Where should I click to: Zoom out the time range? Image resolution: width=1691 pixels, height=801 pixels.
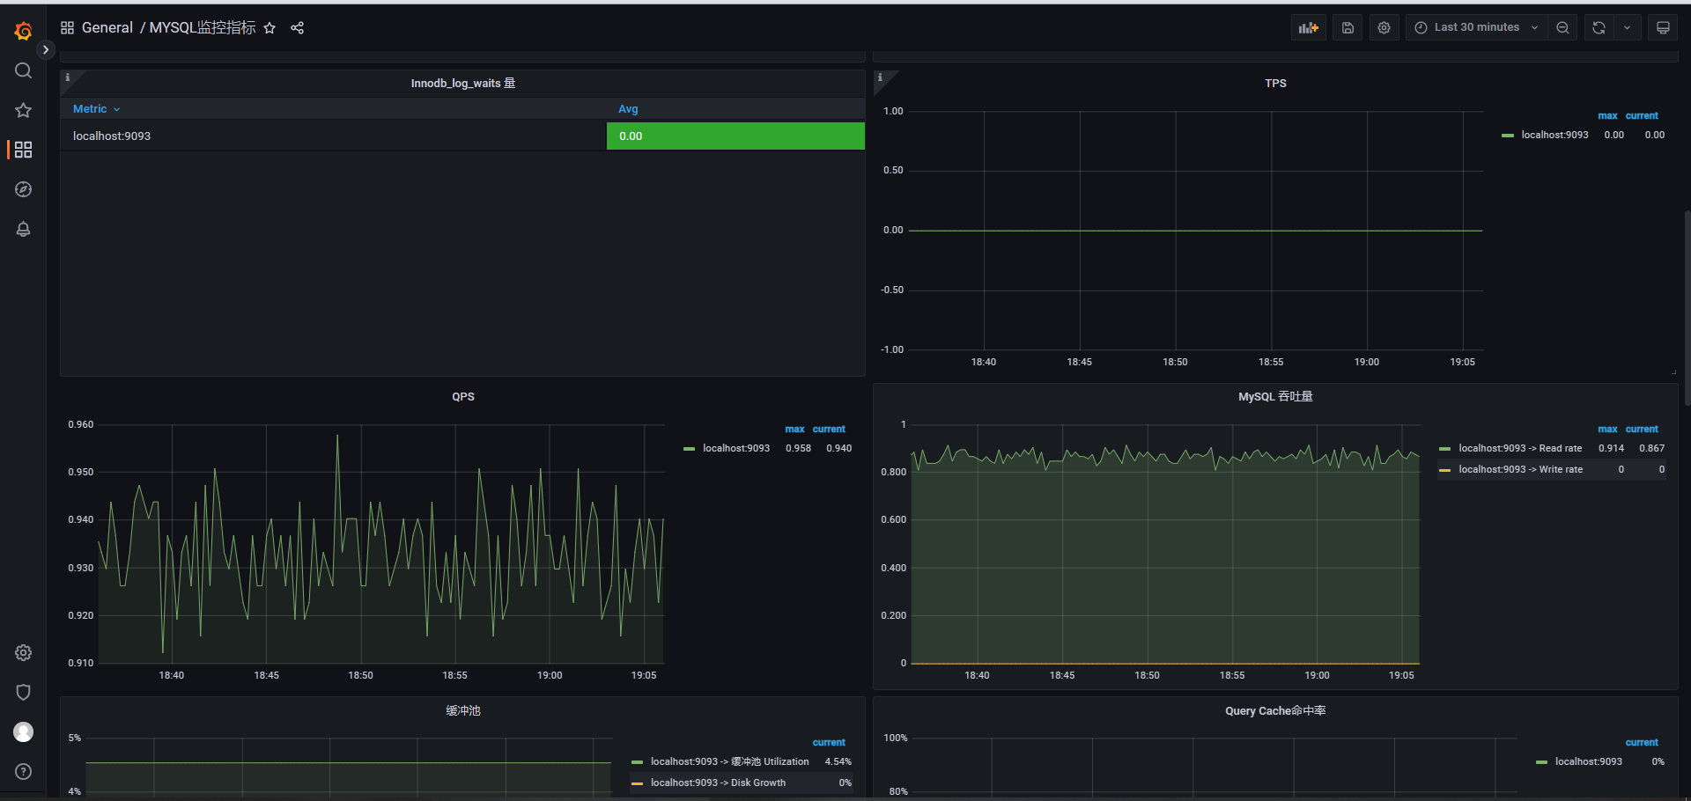pos(1562,28)
